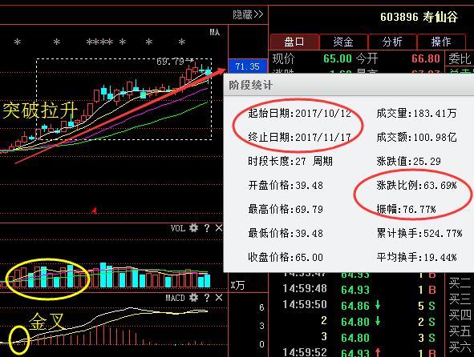
Task: Click the 买三 bid level label
Action: 460,299
